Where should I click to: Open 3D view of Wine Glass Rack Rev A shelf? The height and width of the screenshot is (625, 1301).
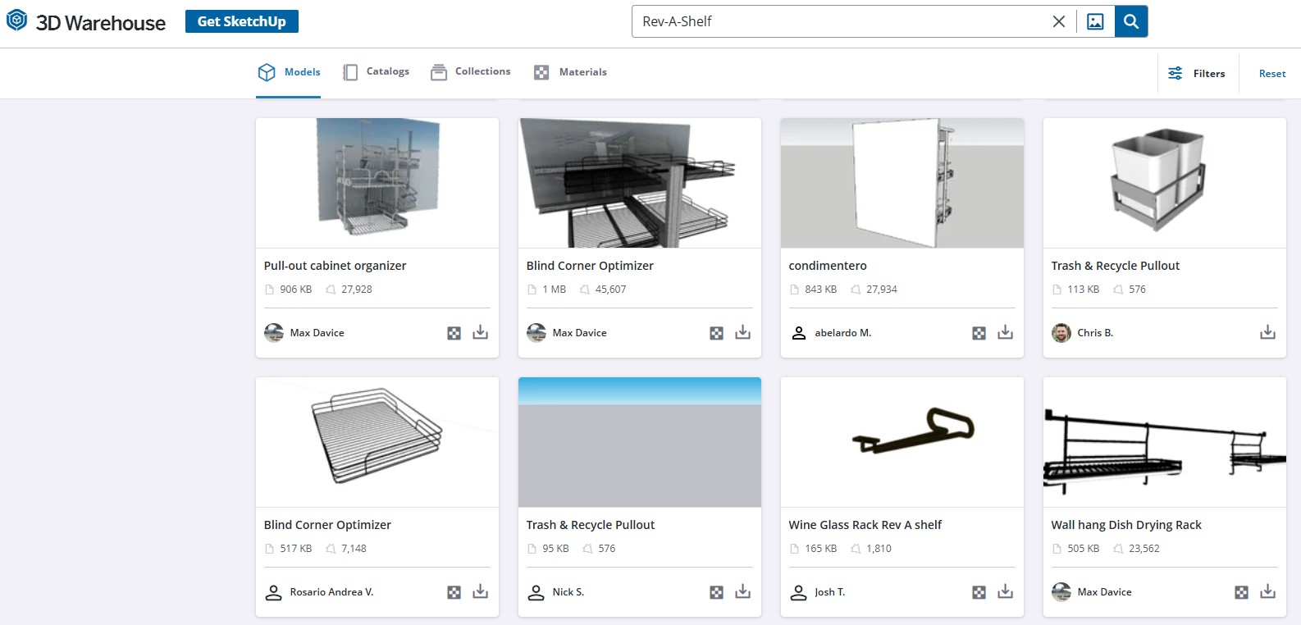979,590
